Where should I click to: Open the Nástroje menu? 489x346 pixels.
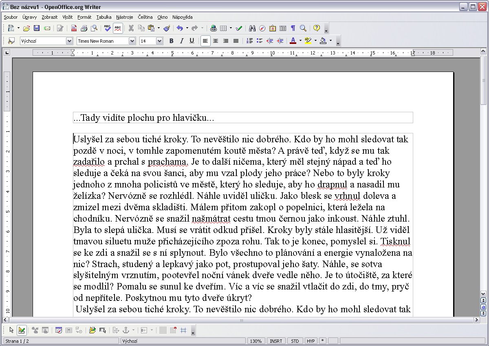coord(125,17)
